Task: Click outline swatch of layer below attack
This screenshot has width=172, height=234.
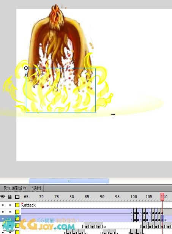Action: point(17,212)
